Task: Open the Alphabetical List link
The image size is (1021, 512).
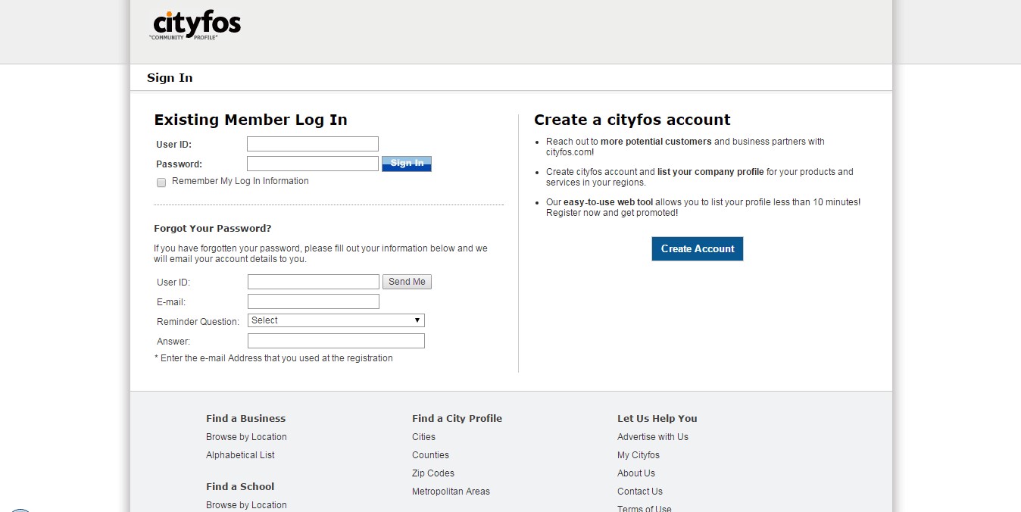Action: click(x=240, y=455)
